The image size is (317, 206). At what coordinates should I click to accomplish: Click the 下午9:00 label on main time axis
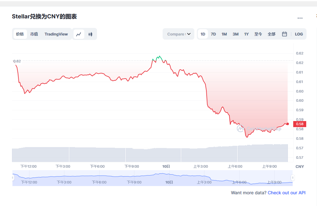[132, 166]
